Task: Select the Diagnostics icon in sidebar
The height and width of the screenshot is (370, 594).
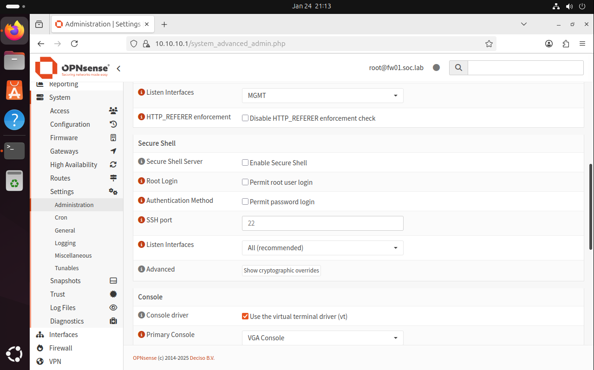Action: [113, 321]
